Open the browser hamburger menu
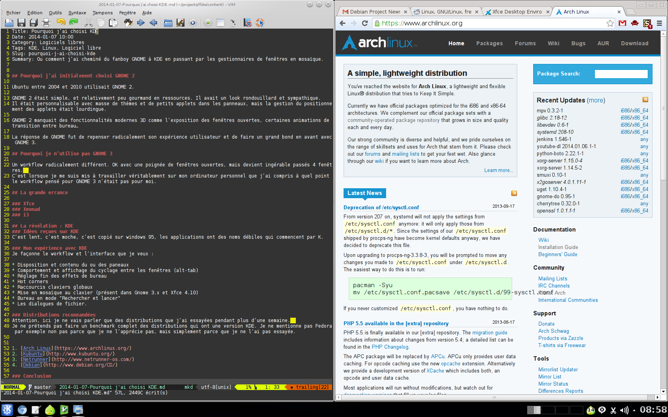Viewport: 668px width, 417px height. click(x=659, y=23)
